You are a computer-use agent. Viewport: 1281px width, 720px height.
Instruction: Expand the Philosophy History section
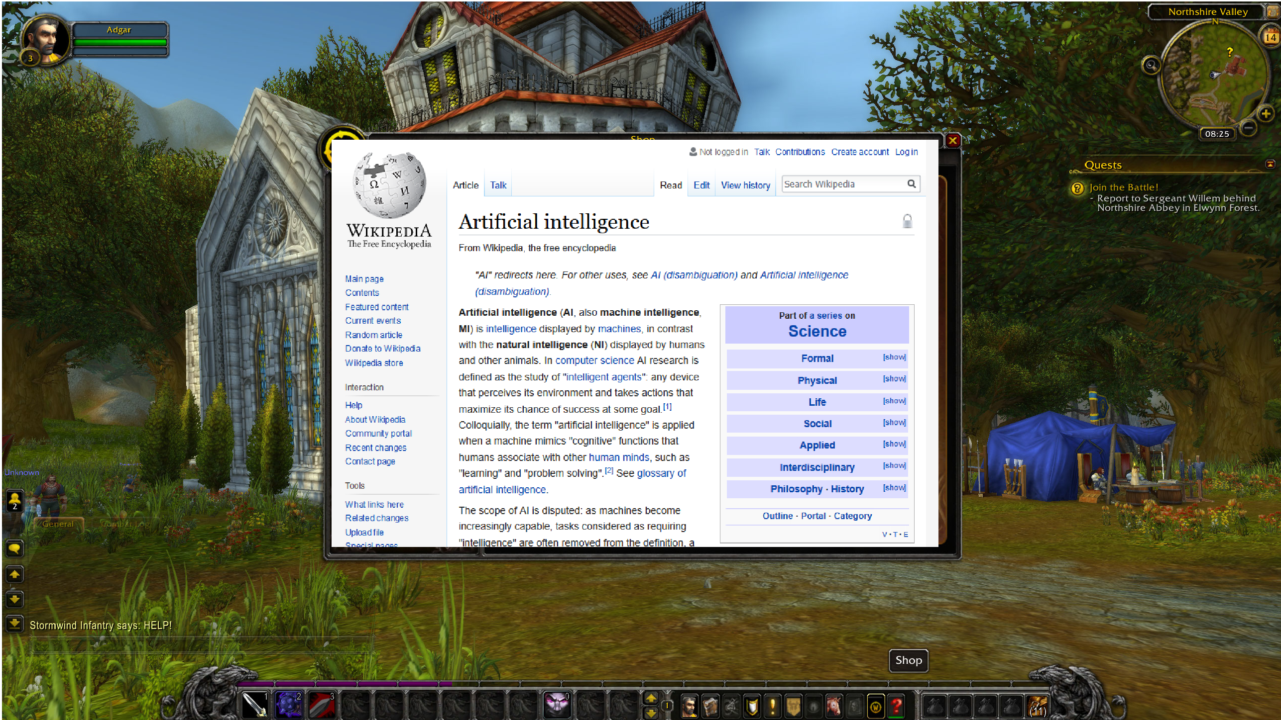[894, 488]
